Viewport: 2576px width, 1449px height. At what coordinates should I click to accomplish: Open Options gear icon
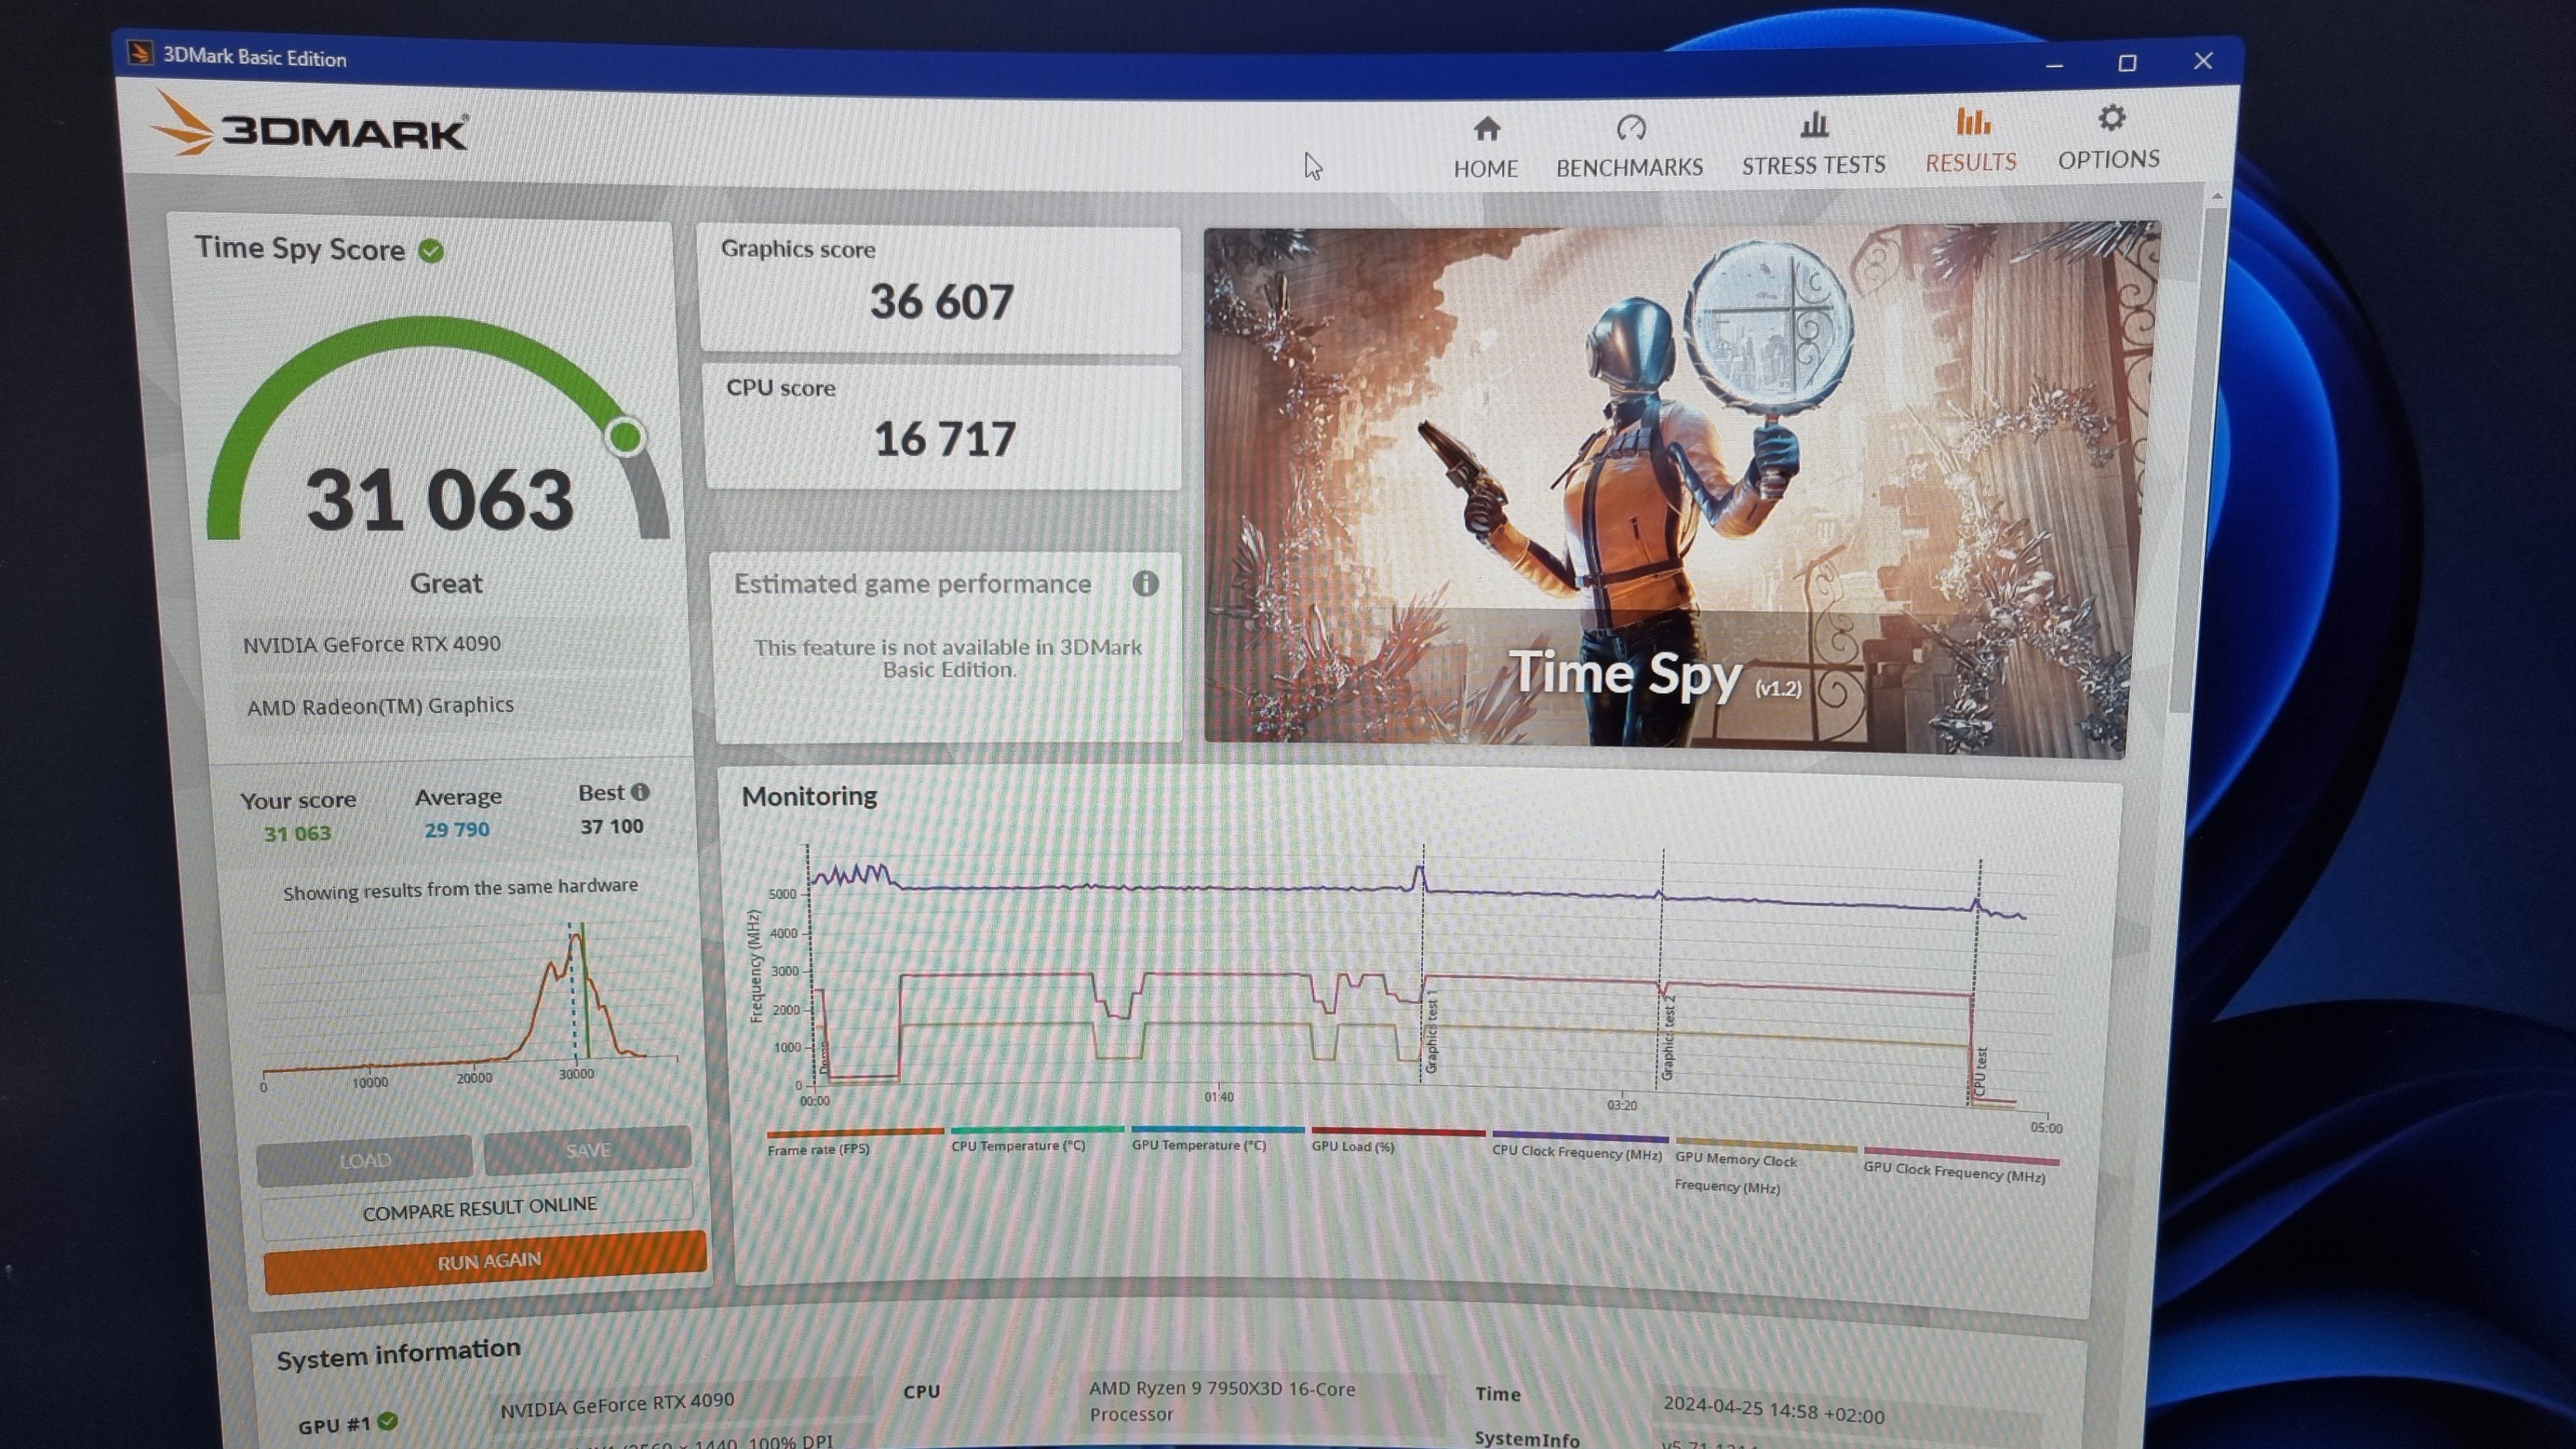pos(2110,119)
